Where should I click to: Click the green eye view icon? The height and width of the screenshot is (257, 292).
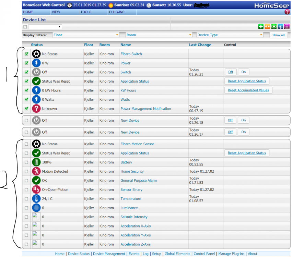tap(274, 26)
